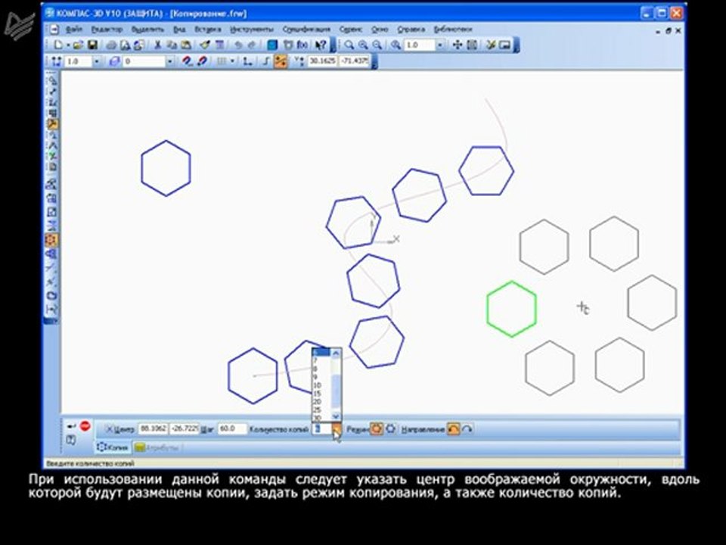Open the Выделить menu
726x545 pixels.
147,30
